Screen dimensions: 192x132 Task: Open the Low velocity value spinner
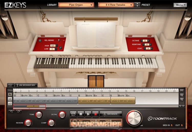(x=56, y=49)
